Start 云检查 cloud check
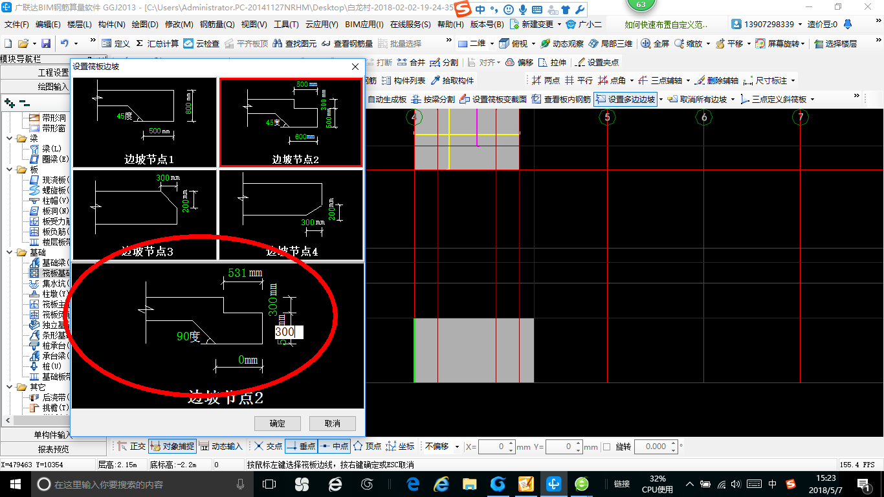Screen dimensions: 884x497 point(201,43)
